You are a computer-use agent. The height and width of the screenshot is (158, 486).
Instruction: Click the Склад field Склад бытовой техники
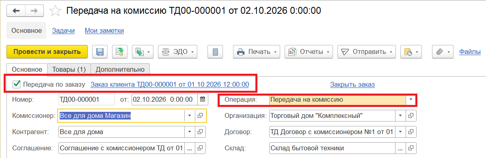tap(332, 148)
